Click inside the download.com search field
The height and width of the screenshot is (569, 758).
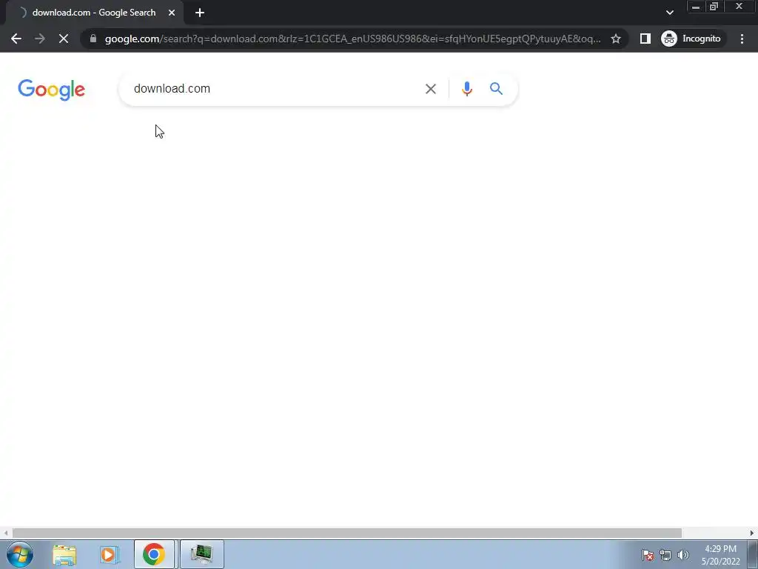tap(275, 89)
